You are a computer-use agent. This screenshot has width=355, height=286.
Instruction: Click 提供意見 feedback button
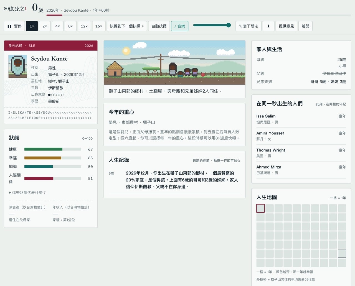pyautogui.click(x=286, y=26)
